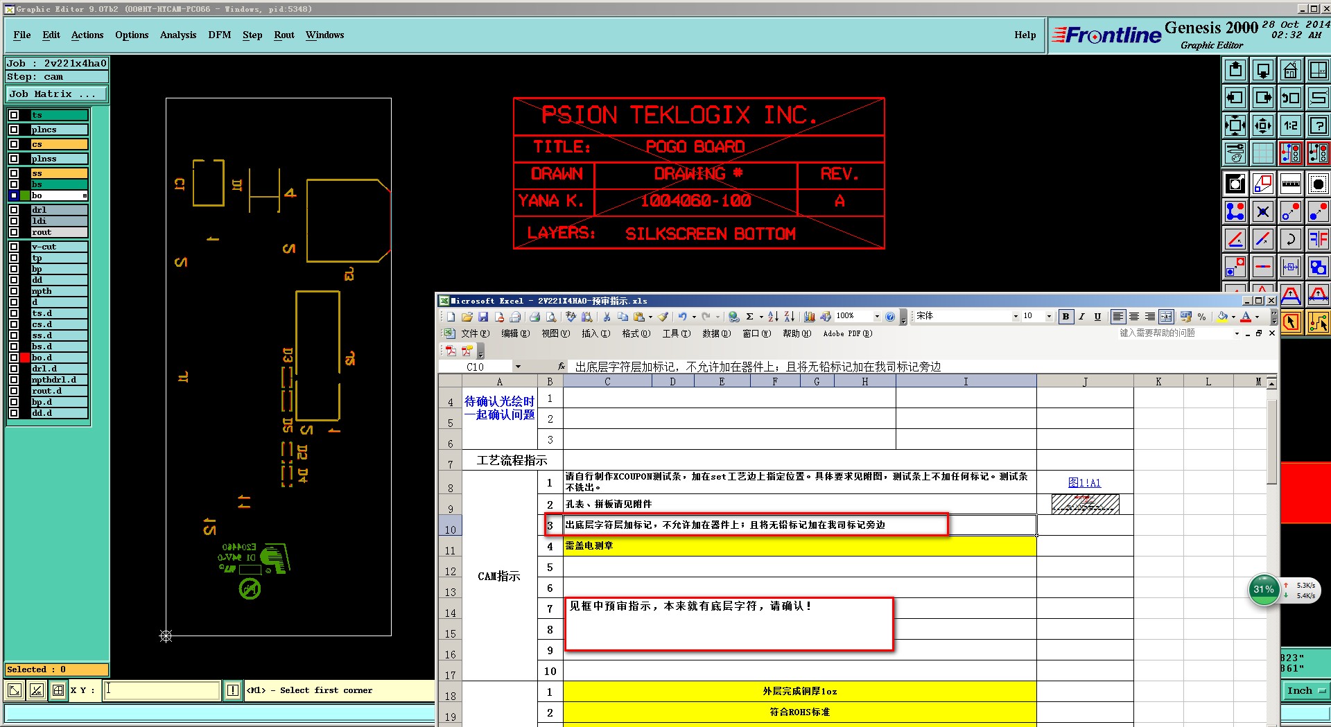Screen dimensions: 1331x727
Task: Click the Convert to Adobe PDF icon
Action: tap(451, 351)
